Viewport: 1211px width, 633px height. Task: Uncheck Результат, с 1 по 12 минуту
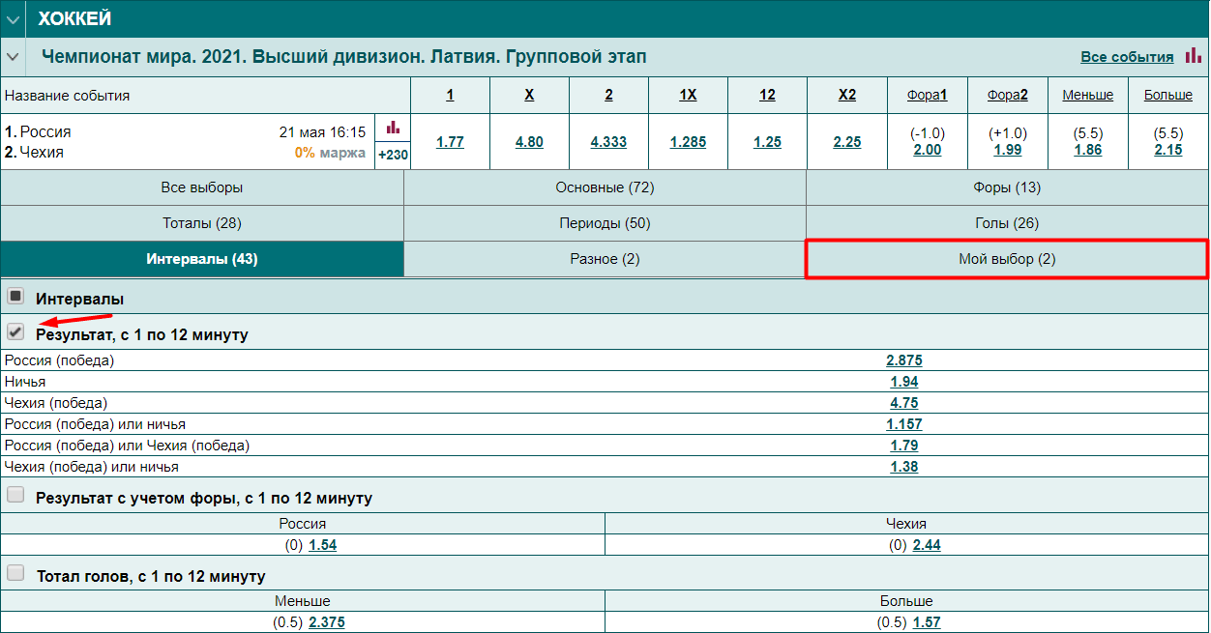(15, 331)
